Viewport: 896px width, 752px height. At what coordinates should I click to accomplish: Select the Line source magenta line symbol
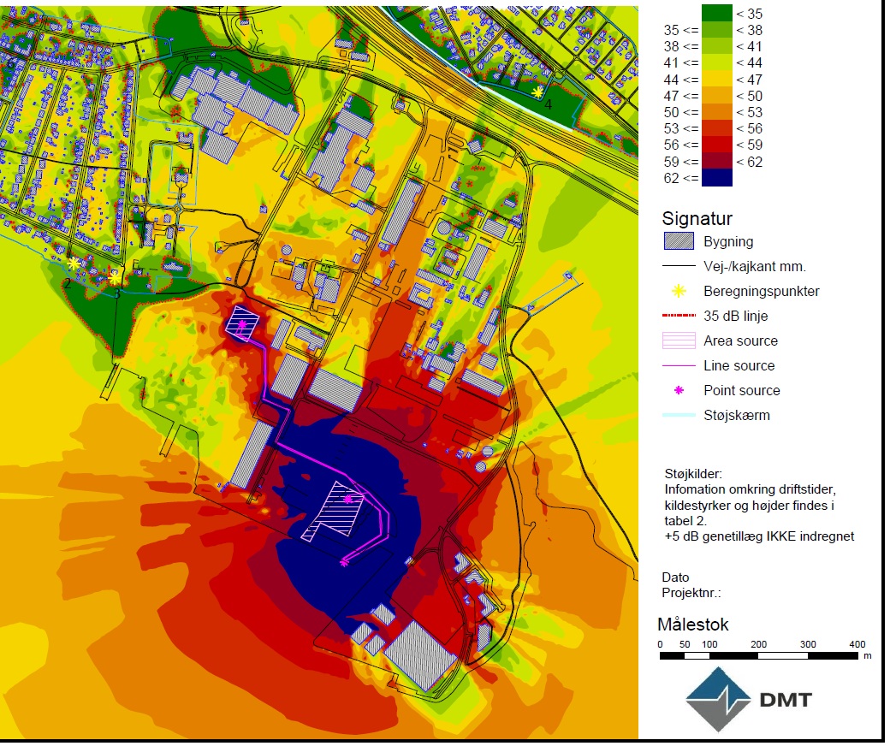pos(677,365)
